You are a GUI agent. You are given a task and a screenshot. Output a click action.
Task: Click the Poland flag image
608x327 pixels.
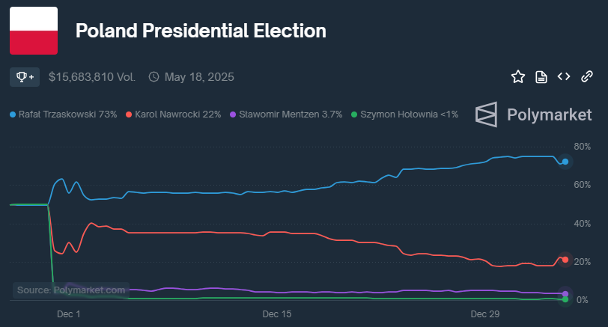click(34, 31)
